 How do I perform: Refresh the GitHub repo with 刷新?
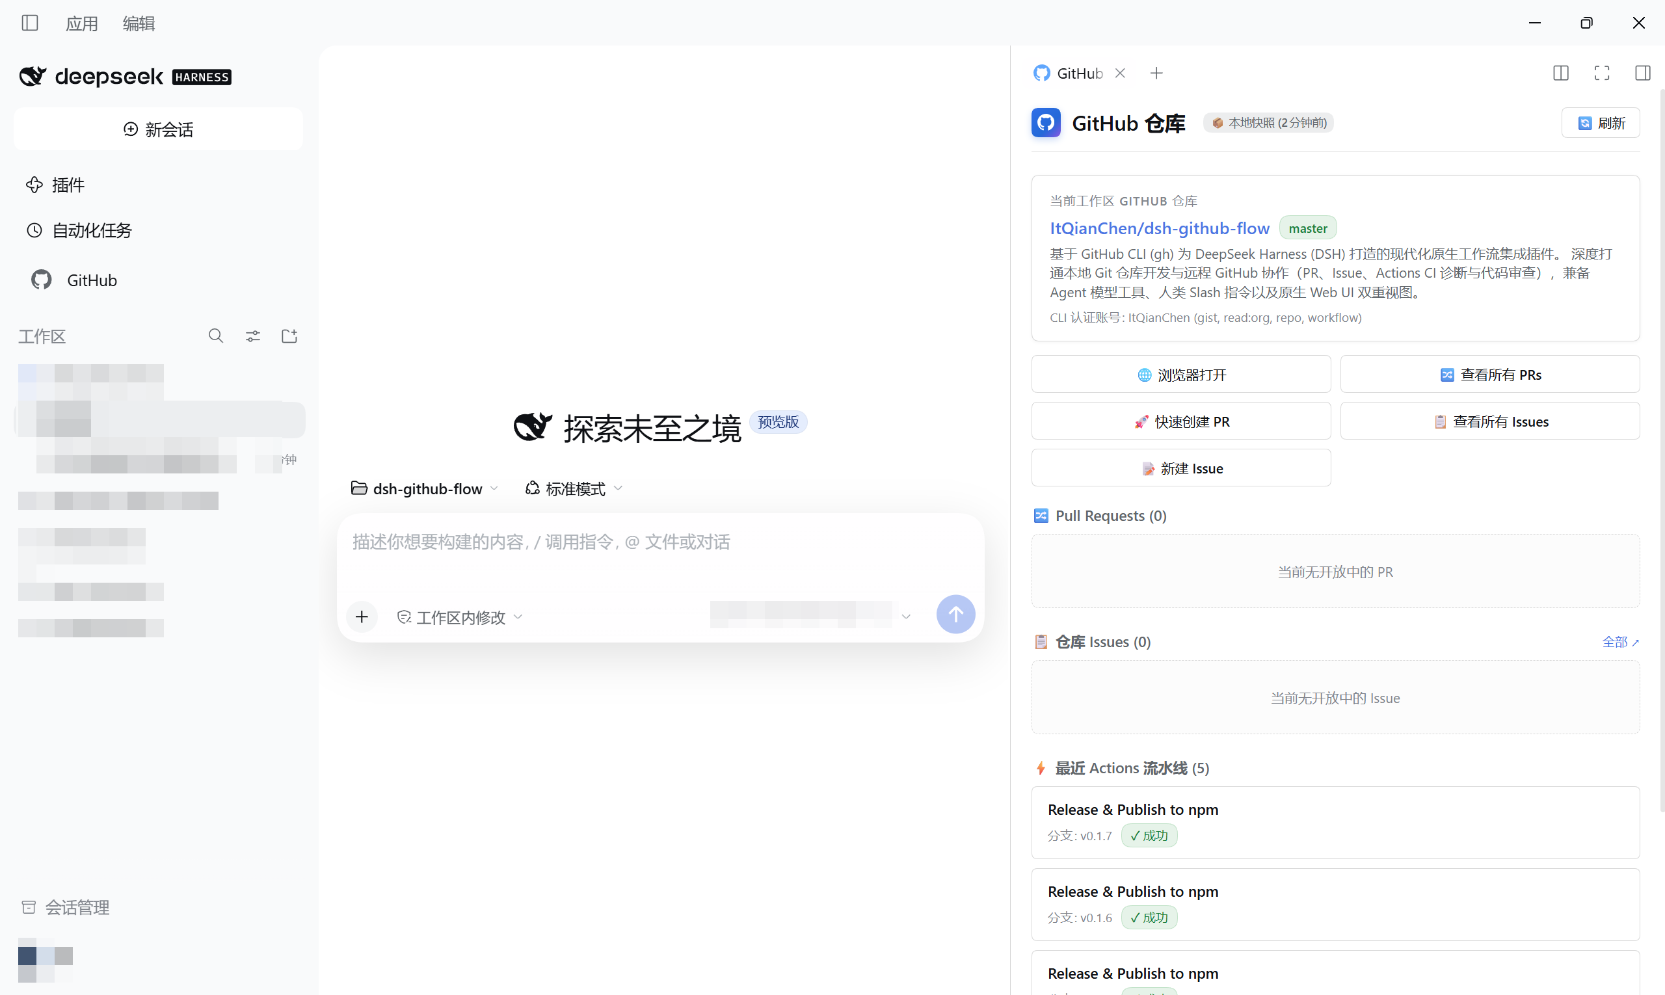tap(1600, 123)
